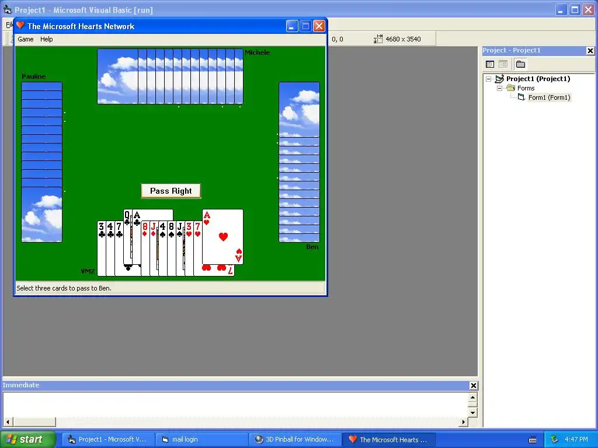Click the Immediate horizontal scrollbar thumb
Viewport: 598px width, 448px height.
[x=34, y=422]
